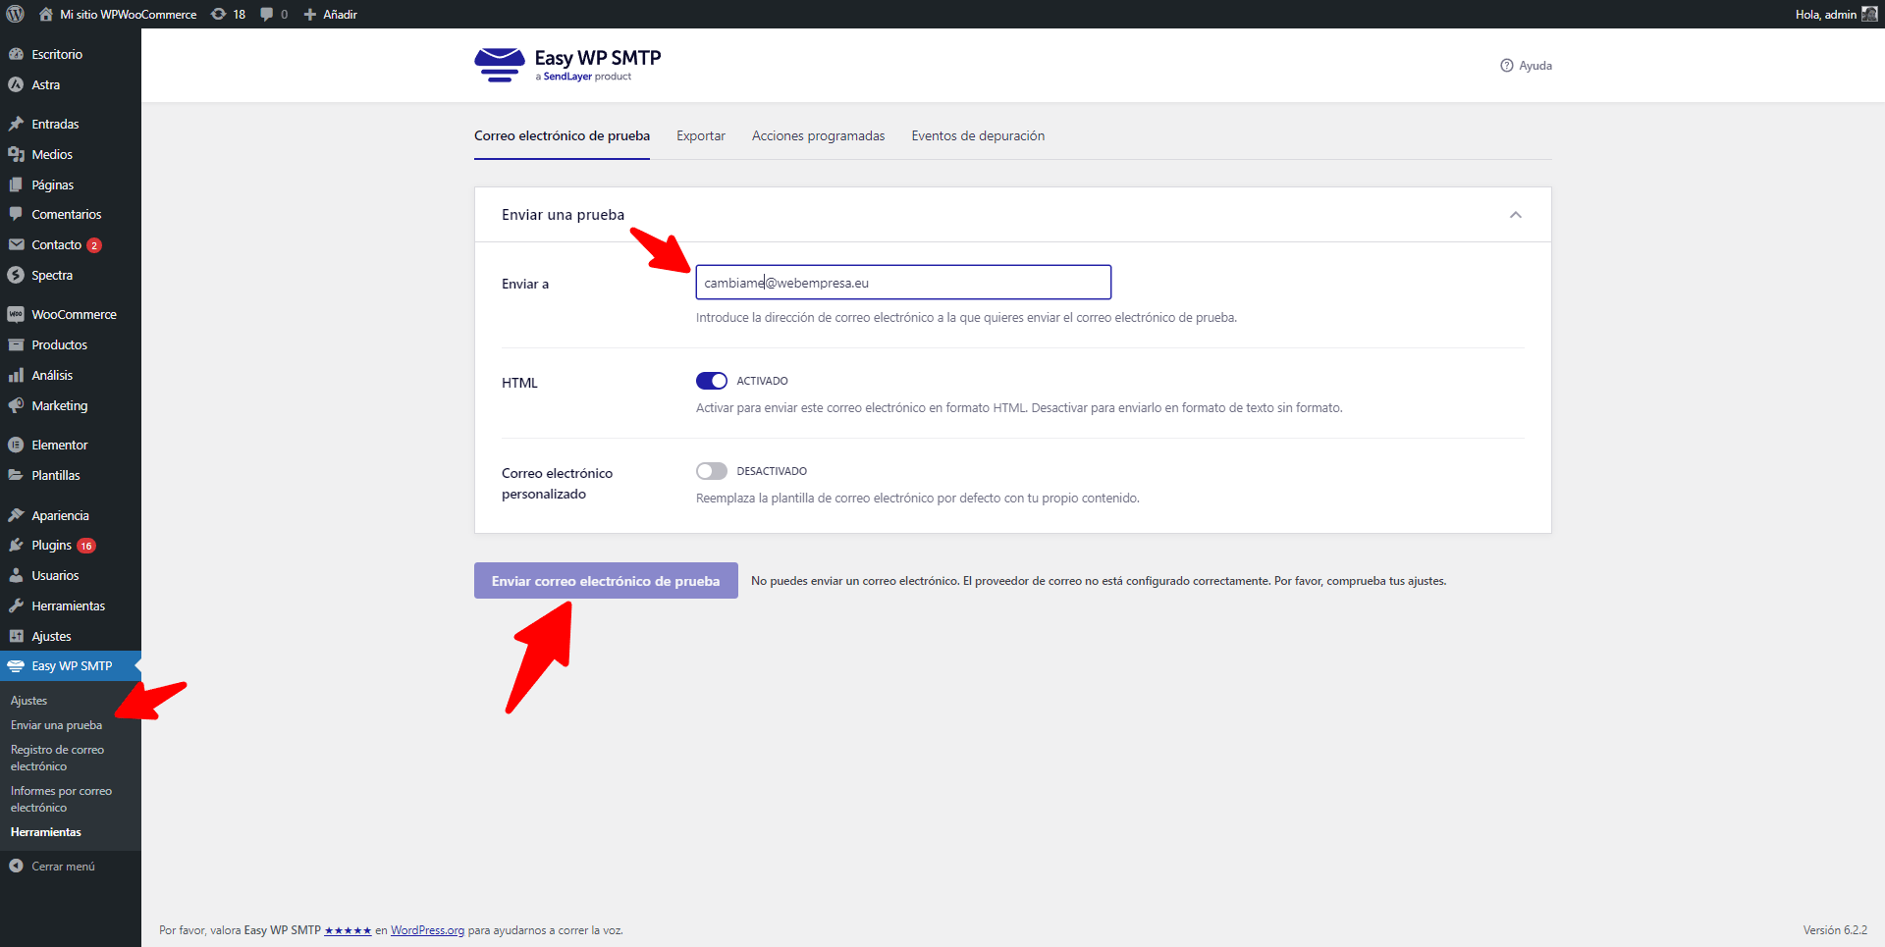Screen dimensions: 1885x947
Task: Open the Eventos de depuración tab
Action: (x=978, y=136)
